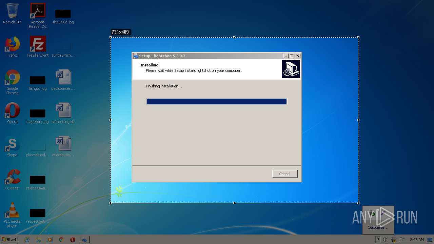Launch Google Chrome desktop shortcut
Screen dimensions: 434x244
(x=12, y=82)
